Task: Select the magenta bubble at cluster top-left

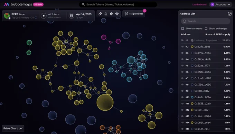Action: click(104, 37)
